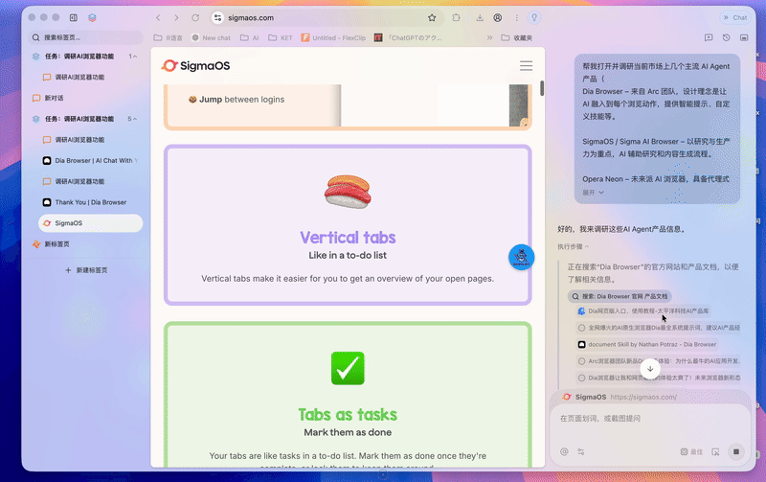Open the KET bookmark folder
Screen dimensions: 766x482
point(281,37)
